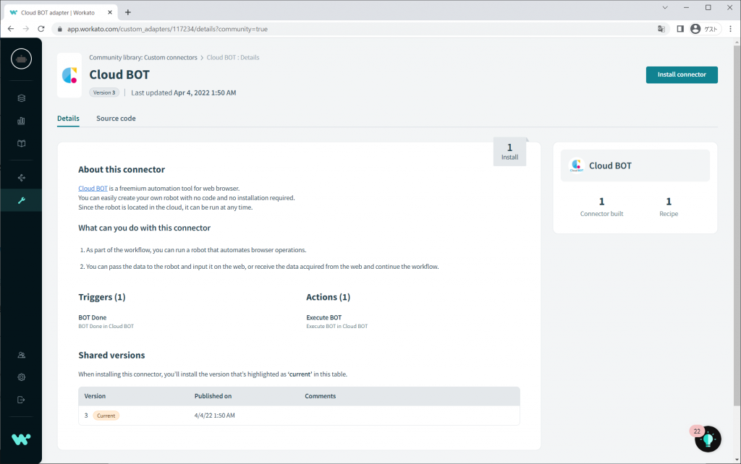Click the Connector built count
This screenshot has height=464, width=741.
tap(601, 207)
